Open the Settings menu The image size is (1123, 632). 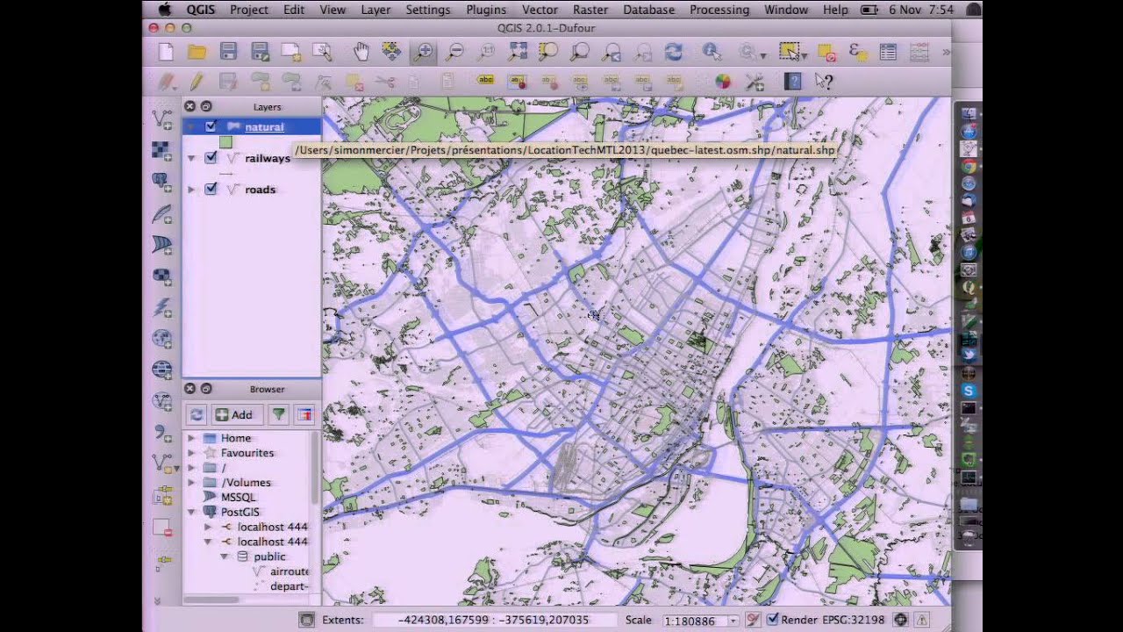click(x=428, y=10)
